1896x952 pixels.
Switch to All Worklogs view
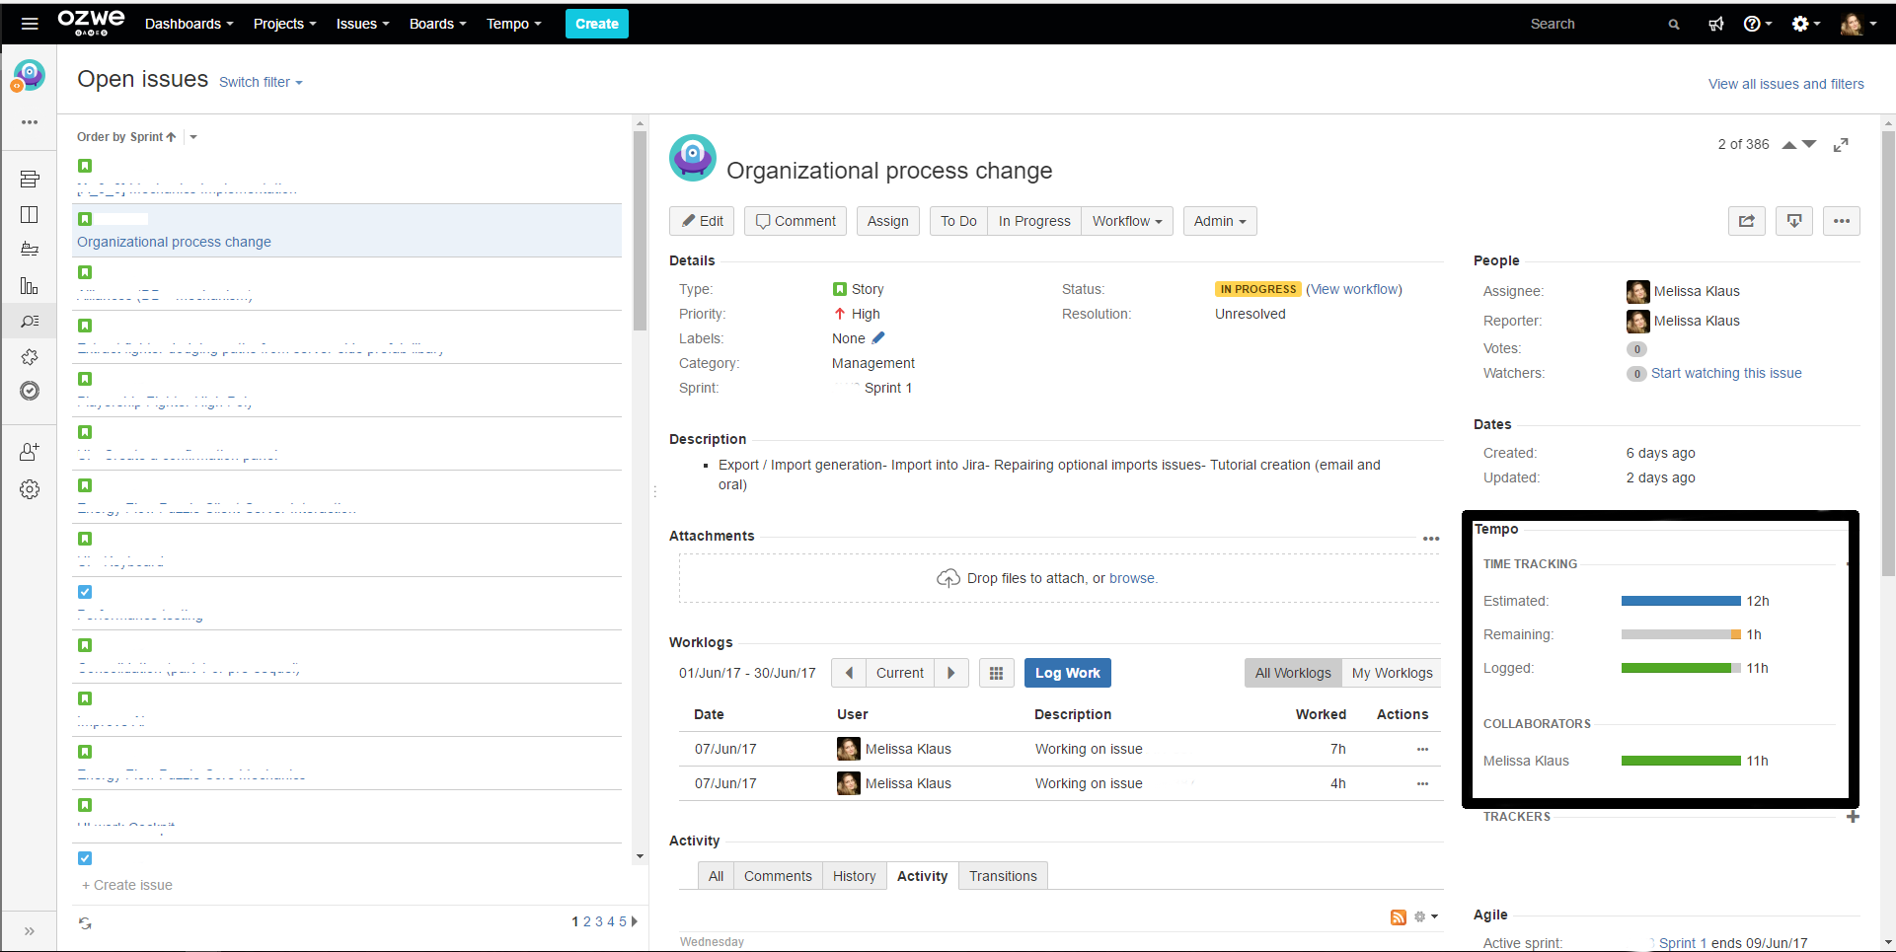point(1293,673)
